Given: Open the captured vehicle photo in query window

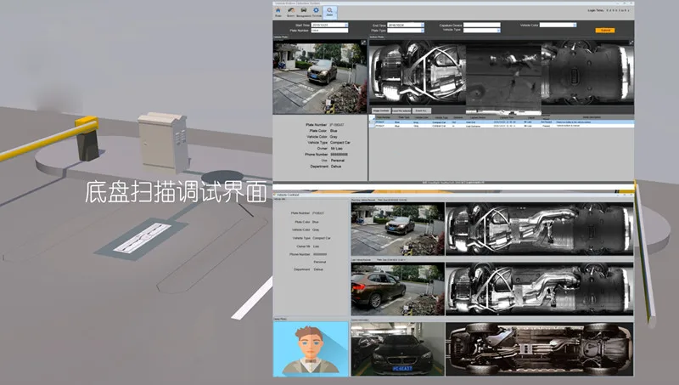Looking at the screenshot, I should pos(320,77).
